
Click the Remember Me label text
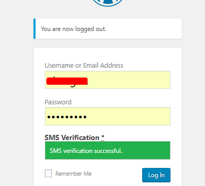click(74, 174)
